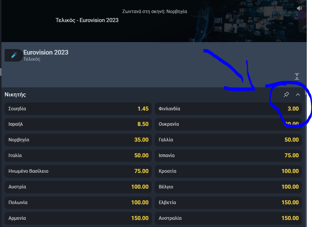
Task: Pick Ιταλία at 50.00
Action: [x=78, y=156]
